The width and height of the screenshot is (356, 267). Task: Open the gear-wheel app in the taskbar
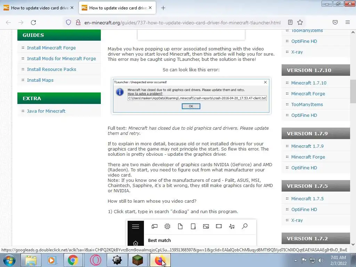point(117,260)
